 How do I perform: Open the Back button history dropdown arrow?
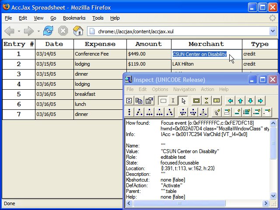pyautogui.click(x=18, y=31)
